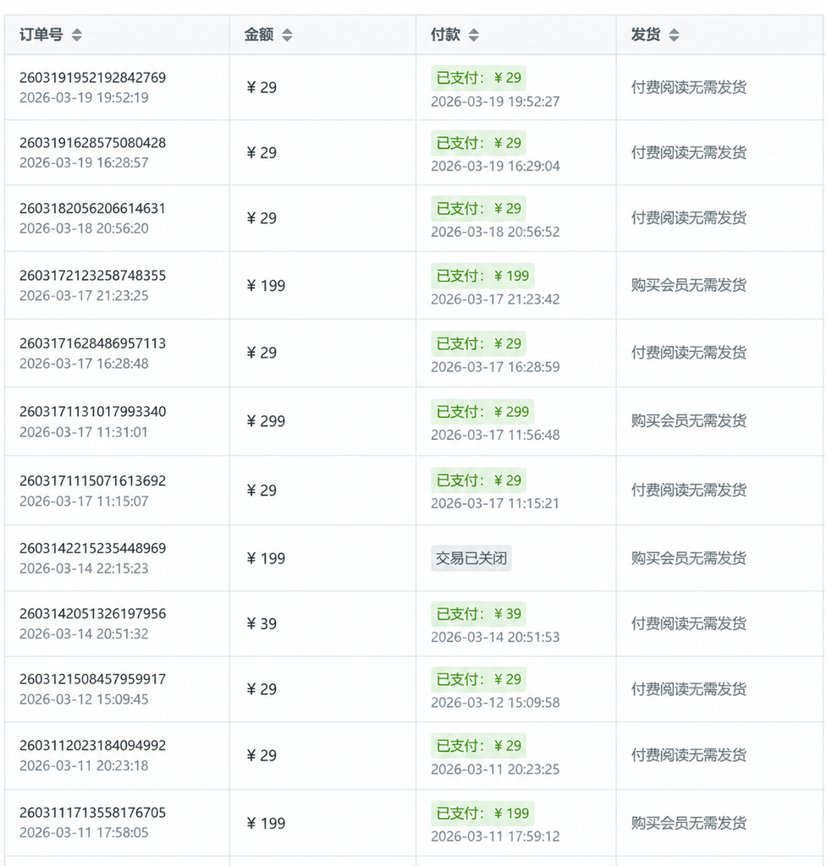Click 已支付 ¥29 badge paid at 11:15:21

479,480
